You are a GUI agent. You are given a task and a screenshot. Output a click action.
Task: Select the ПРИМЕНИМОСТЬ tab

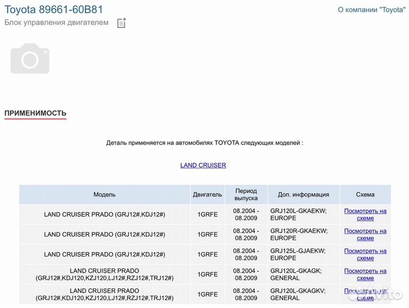tap(35, 114)
